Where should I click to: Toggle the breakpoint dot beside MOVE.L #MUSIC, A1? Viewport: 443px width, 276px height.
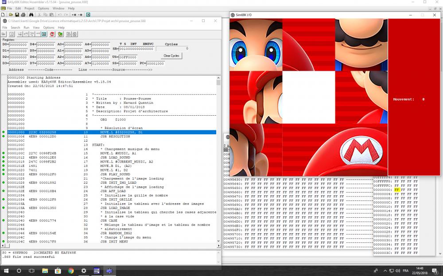4,153
